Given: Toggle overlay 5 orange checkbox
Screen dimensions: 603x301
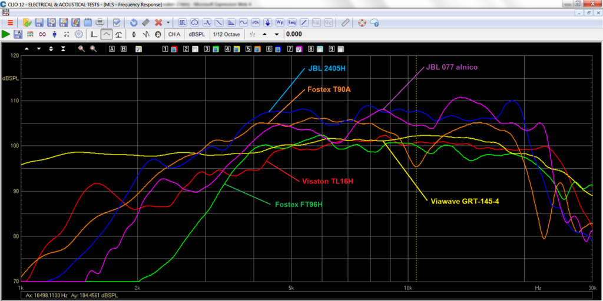Looking at the screenshot, I should [x=257, y=49].
